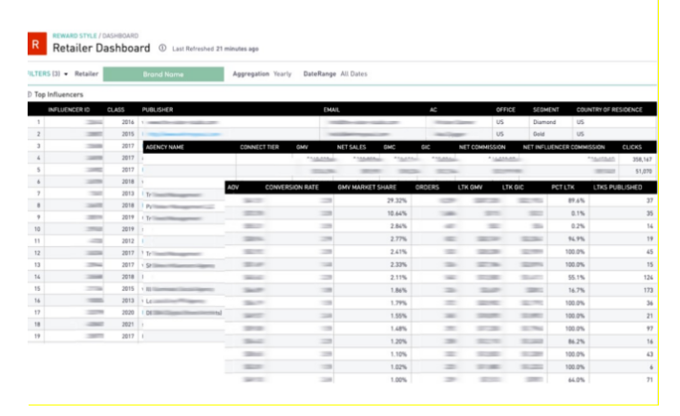This screenshot has width=680, height=416.
Task: Click the 97 LTKs published value
Action: [x=649, y=328]
